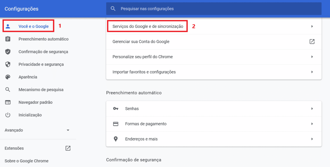
Task: Click the palette icon for Aparência
Action: pyautogui.click(x=8, y=77)
